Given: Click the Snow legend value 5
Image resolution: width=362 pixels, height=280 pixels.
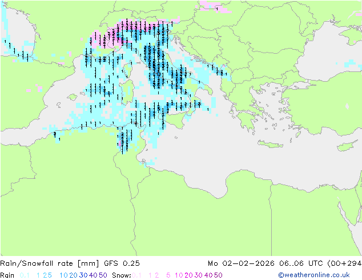Looking at the screenshot, I should coord(168,275).
